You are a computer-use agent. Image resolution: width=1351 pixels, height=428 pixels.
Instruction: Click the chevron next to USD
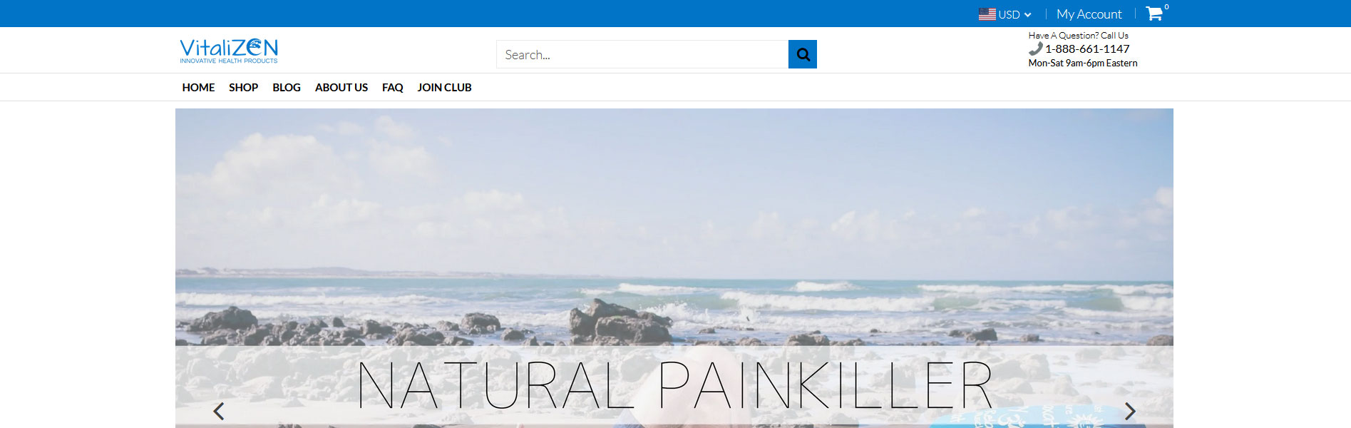(x=1027, y=15)
